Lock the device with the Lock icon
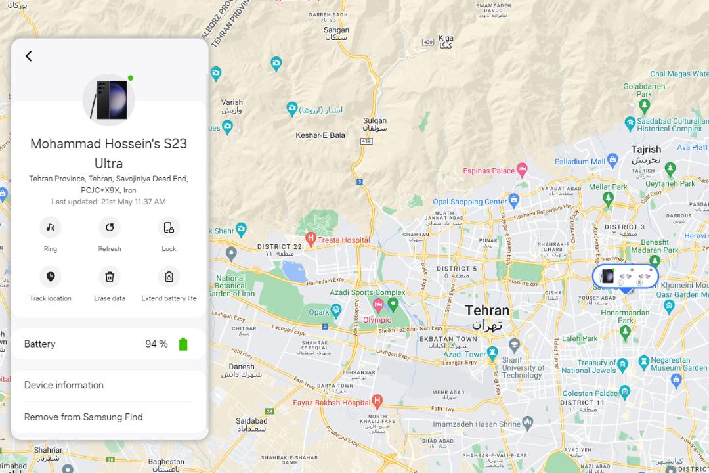This screenshot has height=473, width=709. [169, 227]
